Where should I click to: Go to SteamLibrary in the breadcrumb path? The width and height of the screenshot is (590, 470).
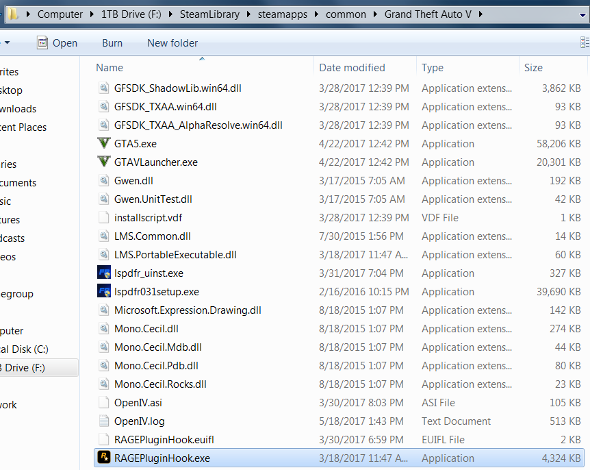pos(209,14)
